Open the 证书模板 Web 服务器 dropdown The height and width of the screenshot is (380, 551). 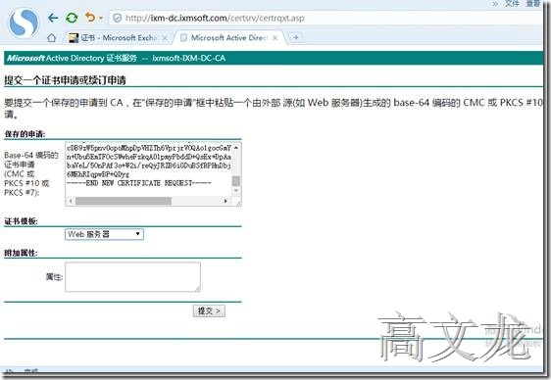pos(104,234)
